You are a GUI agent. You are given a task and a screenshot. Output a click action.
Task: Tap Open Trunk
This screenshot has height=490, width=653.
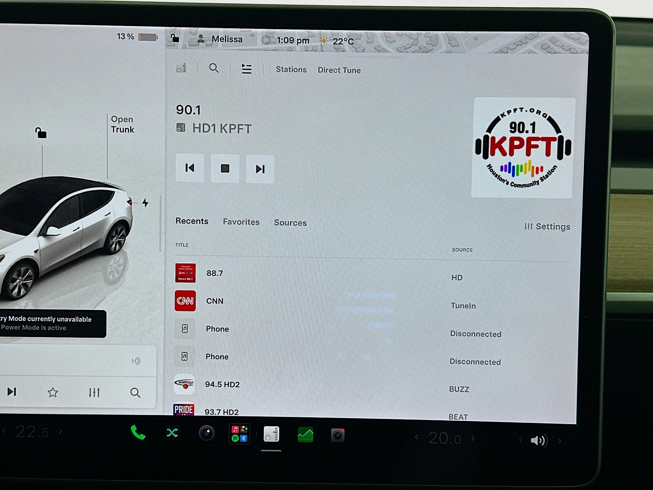click(x=122, y=124)
